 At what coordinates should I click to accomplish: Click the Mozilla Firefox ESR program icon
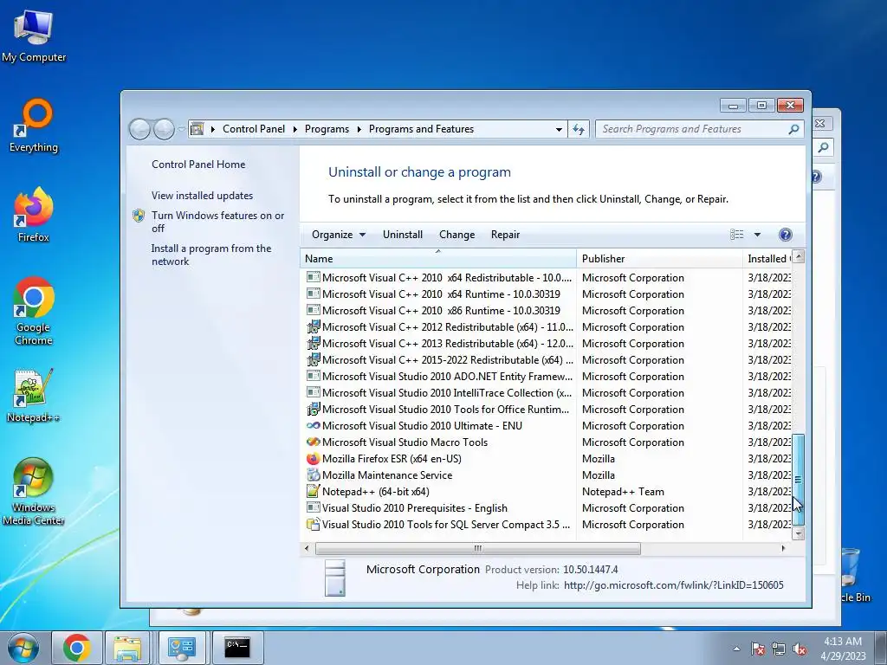click(313, 459)
